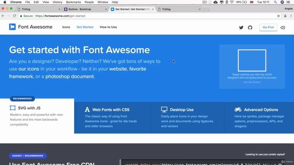
Task: Switch to the first TinDog tab
Action: pos(39,9)
